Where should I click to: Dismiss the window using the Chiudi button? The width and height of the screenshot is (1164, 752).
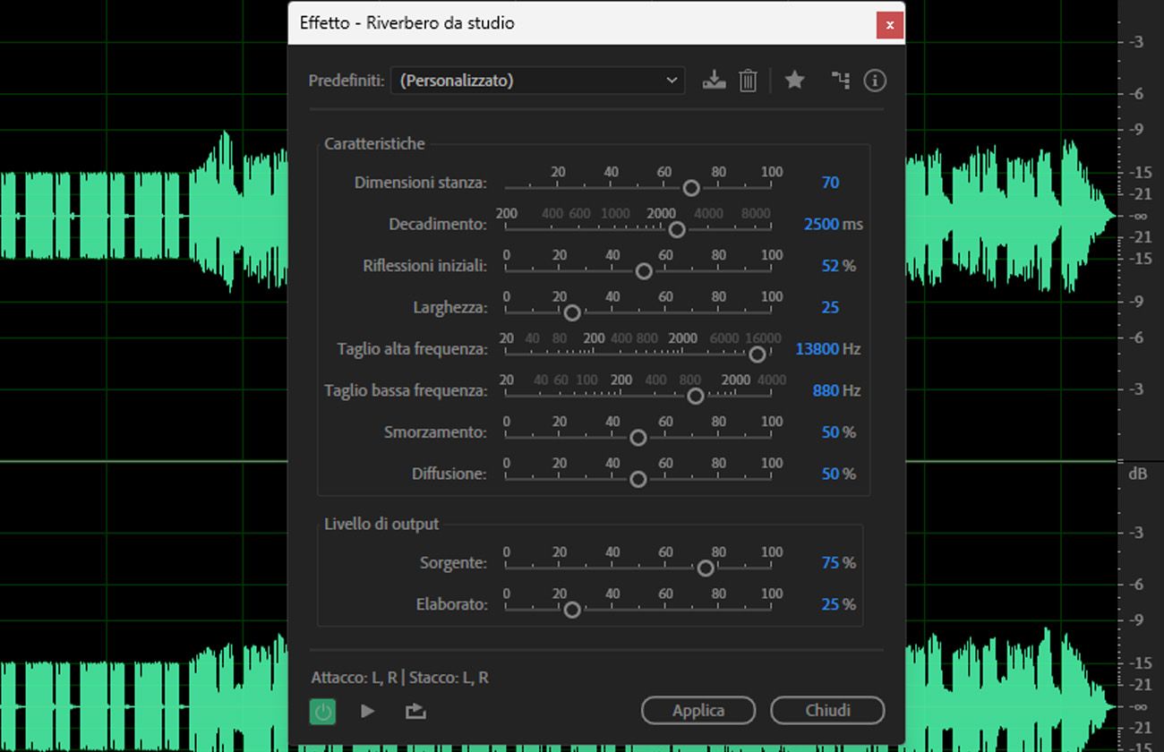click(827, 710)
